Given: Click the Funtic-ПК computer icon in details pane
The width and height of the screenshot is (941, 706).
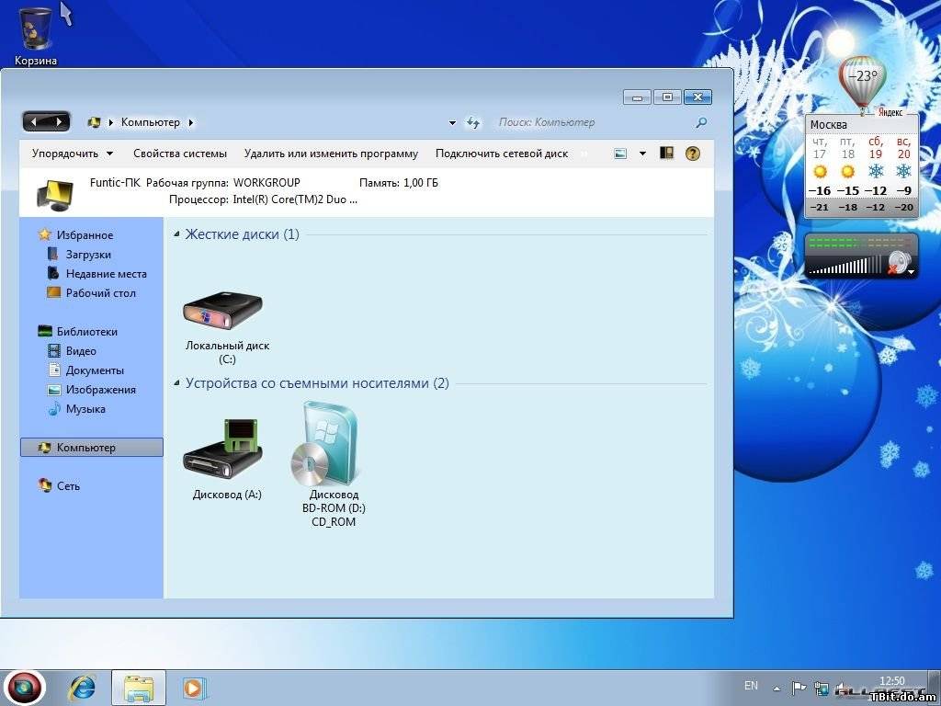Looking at the screenshot, I should [x=55, y=193].
